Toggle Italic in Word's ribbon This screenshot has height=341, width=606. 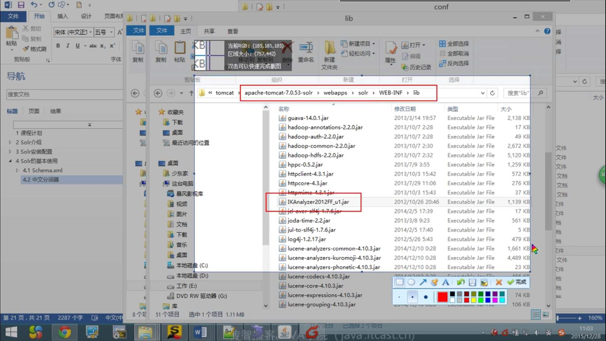click(x=68, y=46)
